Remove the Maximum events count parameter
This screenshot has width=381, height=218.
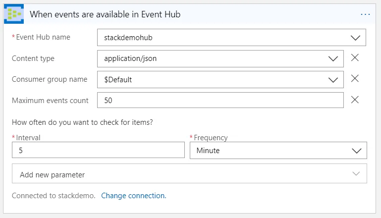pyautogui.click(x=355, y=100)
